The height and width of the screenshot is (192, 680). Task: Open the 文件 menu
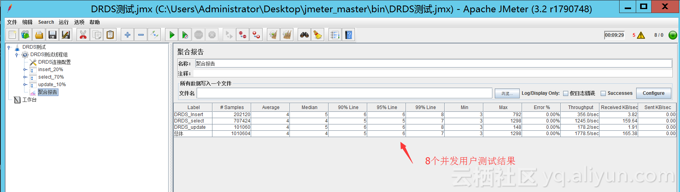pos(12,22)
